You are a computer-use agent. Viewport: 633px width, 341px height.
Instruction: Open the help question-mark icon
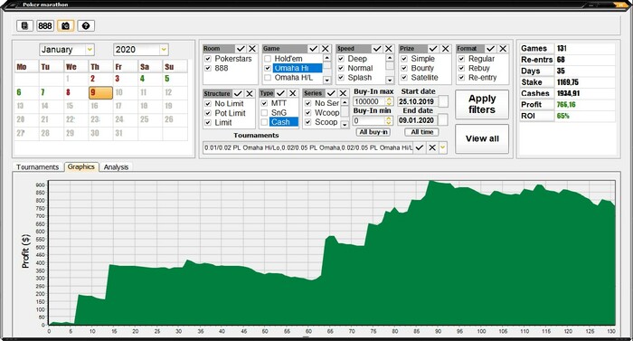coord(86,26)
